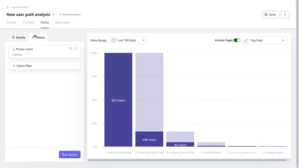Remove the Power users filter with X
This screenshot has height=168, width=299.
coord(75,49)
